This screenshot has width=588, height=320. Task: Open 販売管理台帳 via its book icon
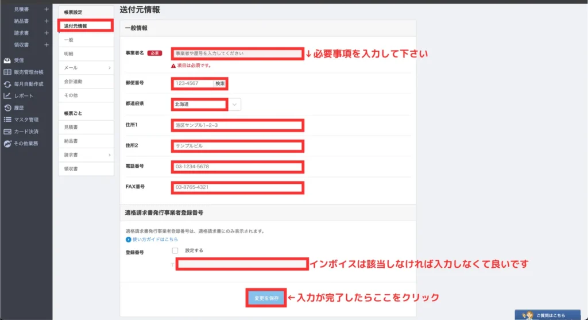pos(7,72)
